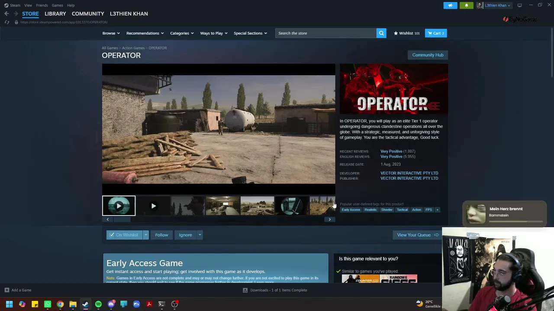Viewport: 554px width, 311px height.
Task: Select the second video thumbnail
Action: click(x=153, y=206)
